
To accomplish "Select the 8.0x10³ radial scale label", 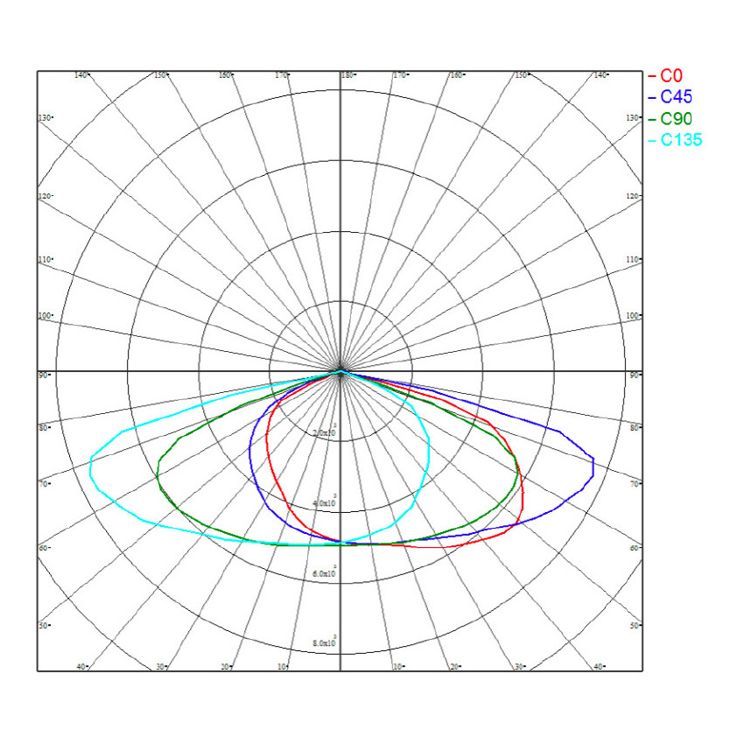I will 325,642.
